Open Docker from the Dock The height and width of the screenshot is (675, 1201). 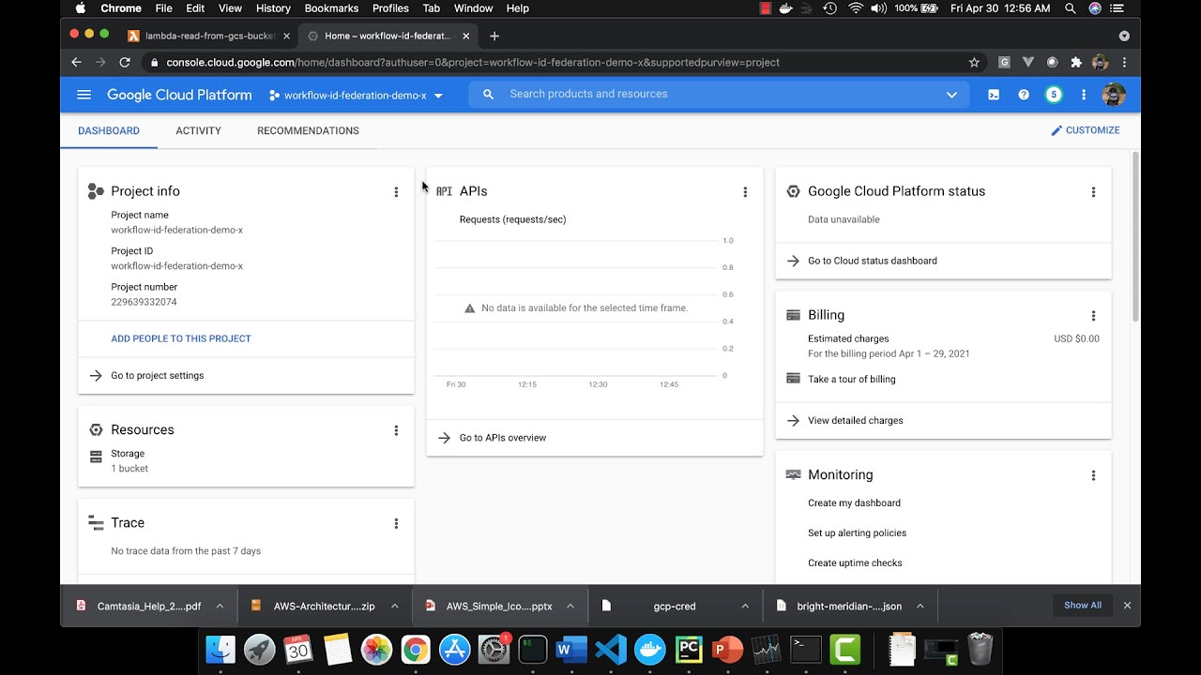pyautogui.click(x=649, y=649)
